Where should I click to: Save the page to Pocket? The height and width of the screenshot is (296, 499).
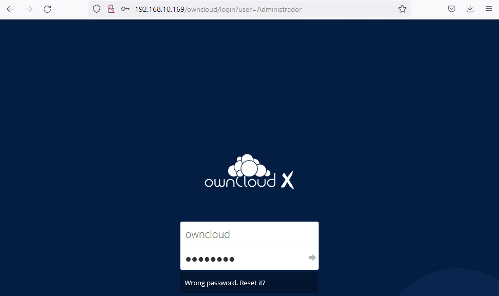point(452,9)
